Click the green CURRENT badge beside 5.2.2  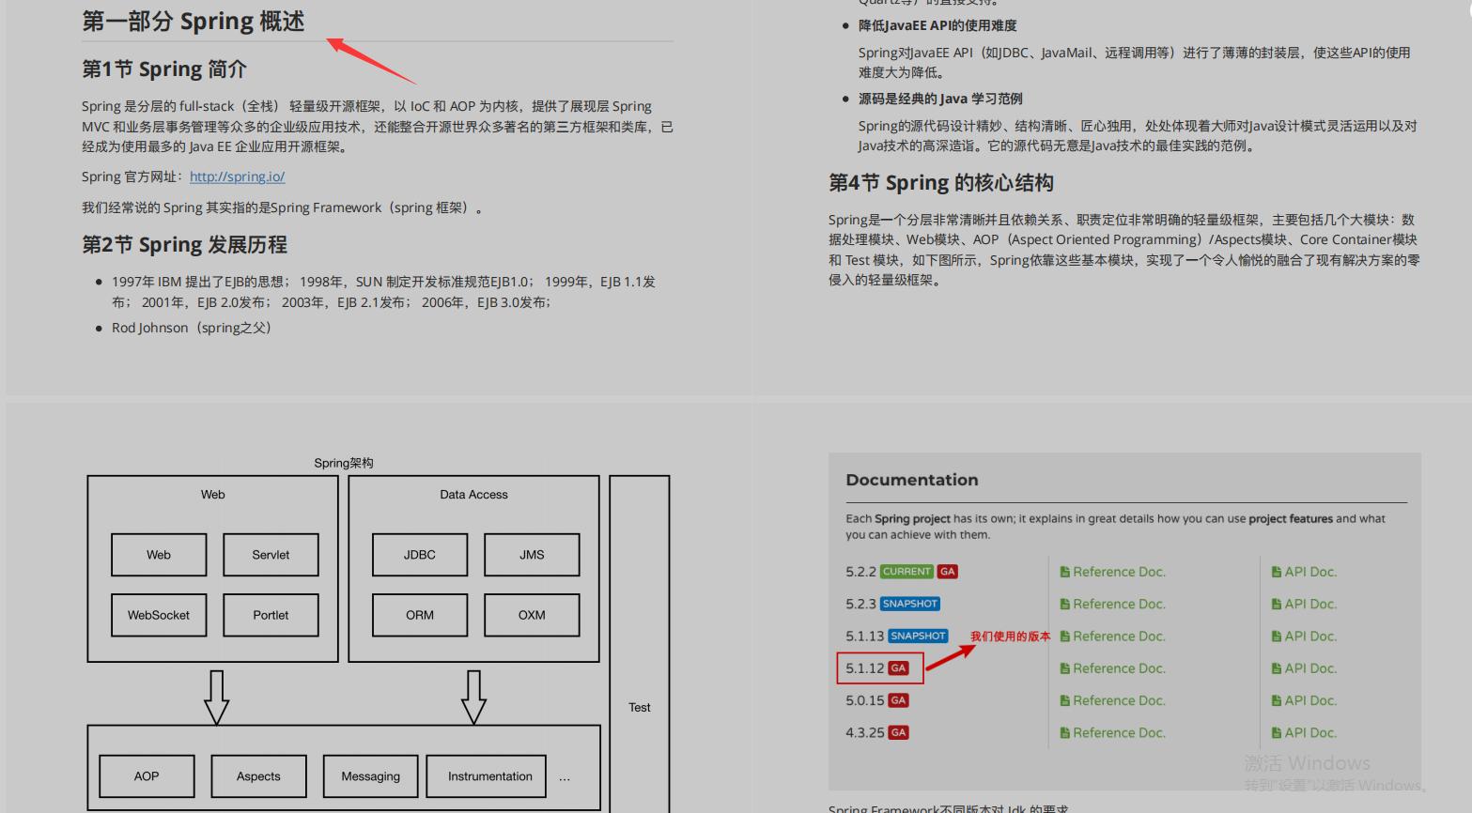906,571
